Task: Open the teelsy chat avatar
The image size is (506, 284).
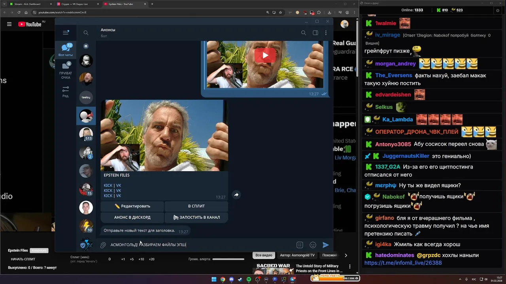Action: pos(86,97)
